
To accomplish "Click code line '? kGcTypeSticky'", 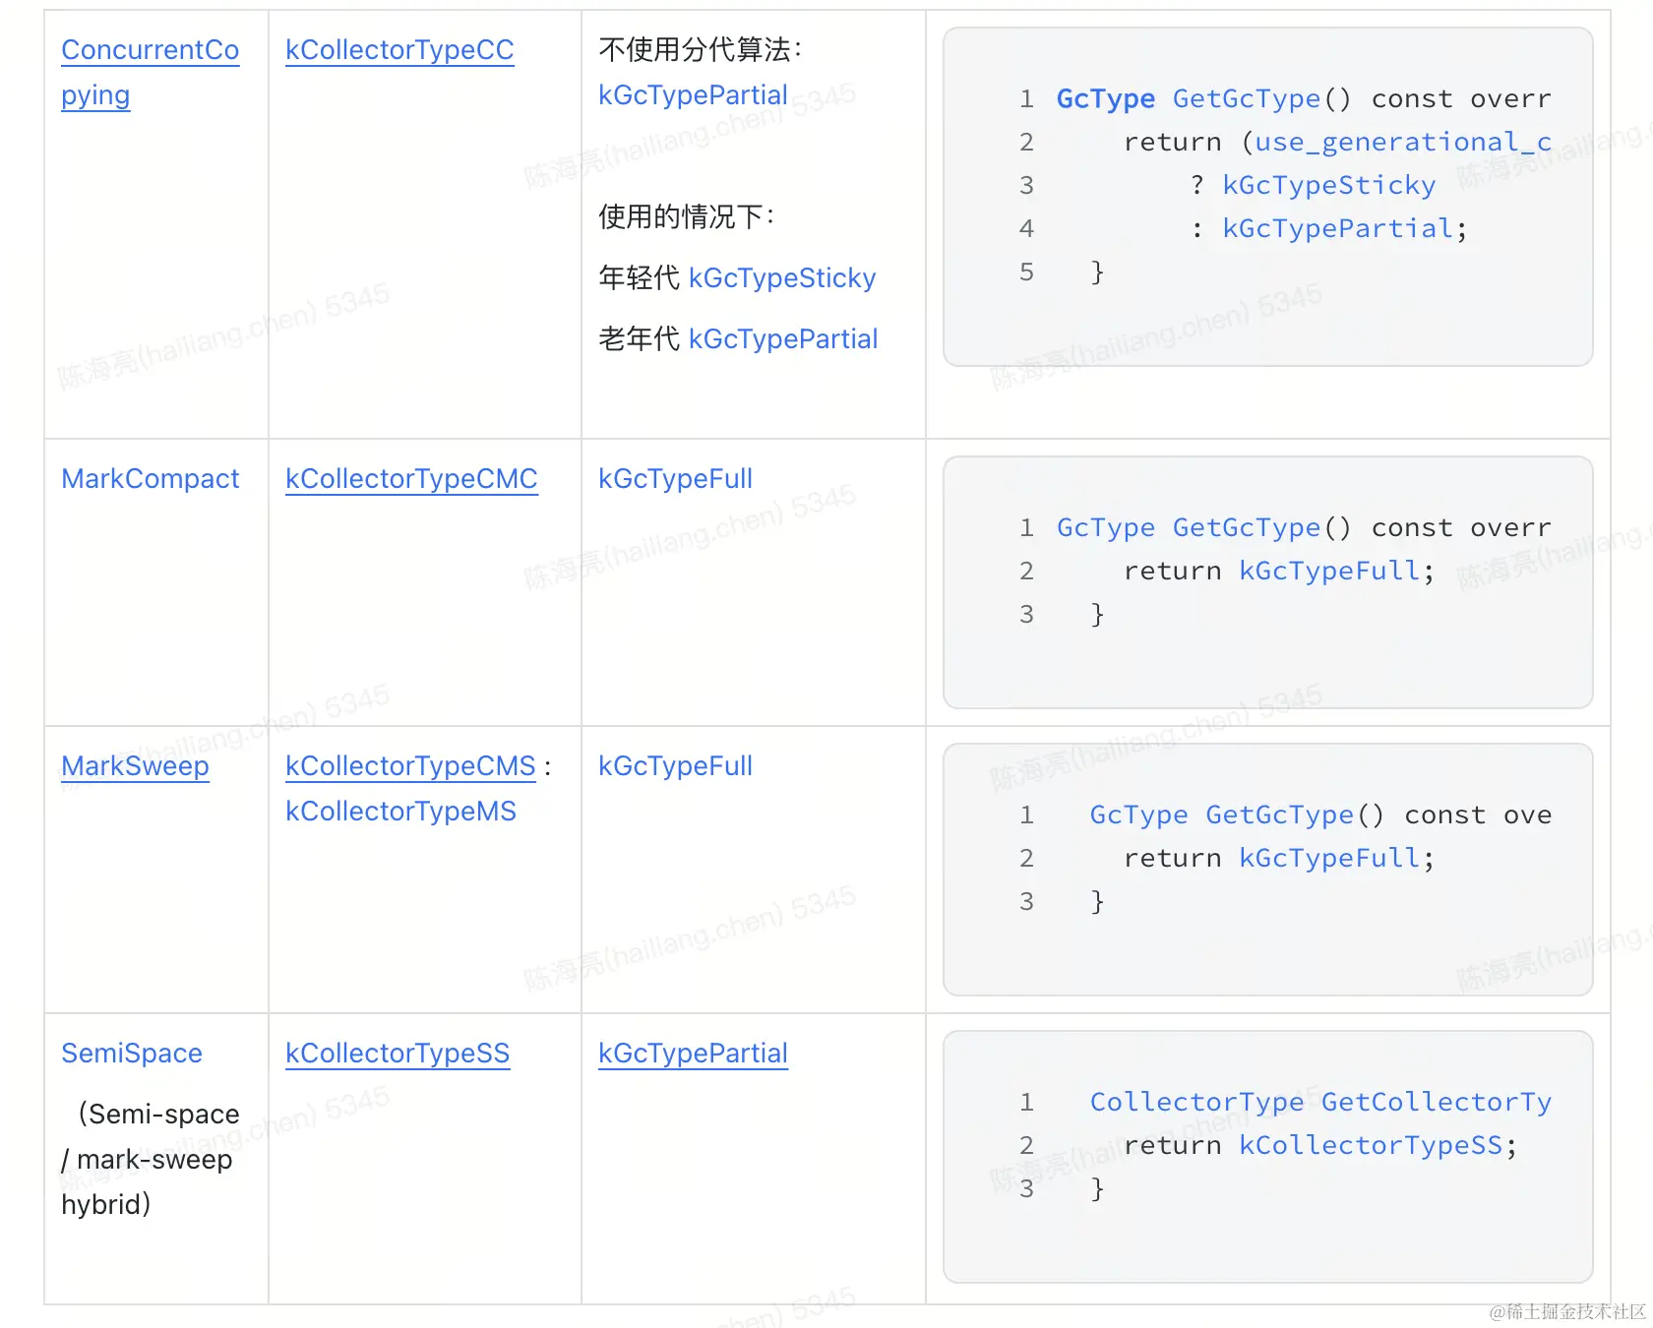I will point(1313,185).
